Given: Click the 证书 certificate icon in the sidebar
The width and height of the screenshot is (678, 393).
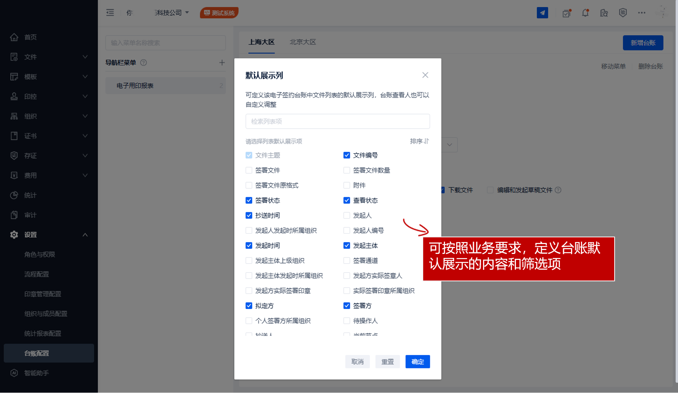Looking at the screenshot, I should click(x=14, y=136).
